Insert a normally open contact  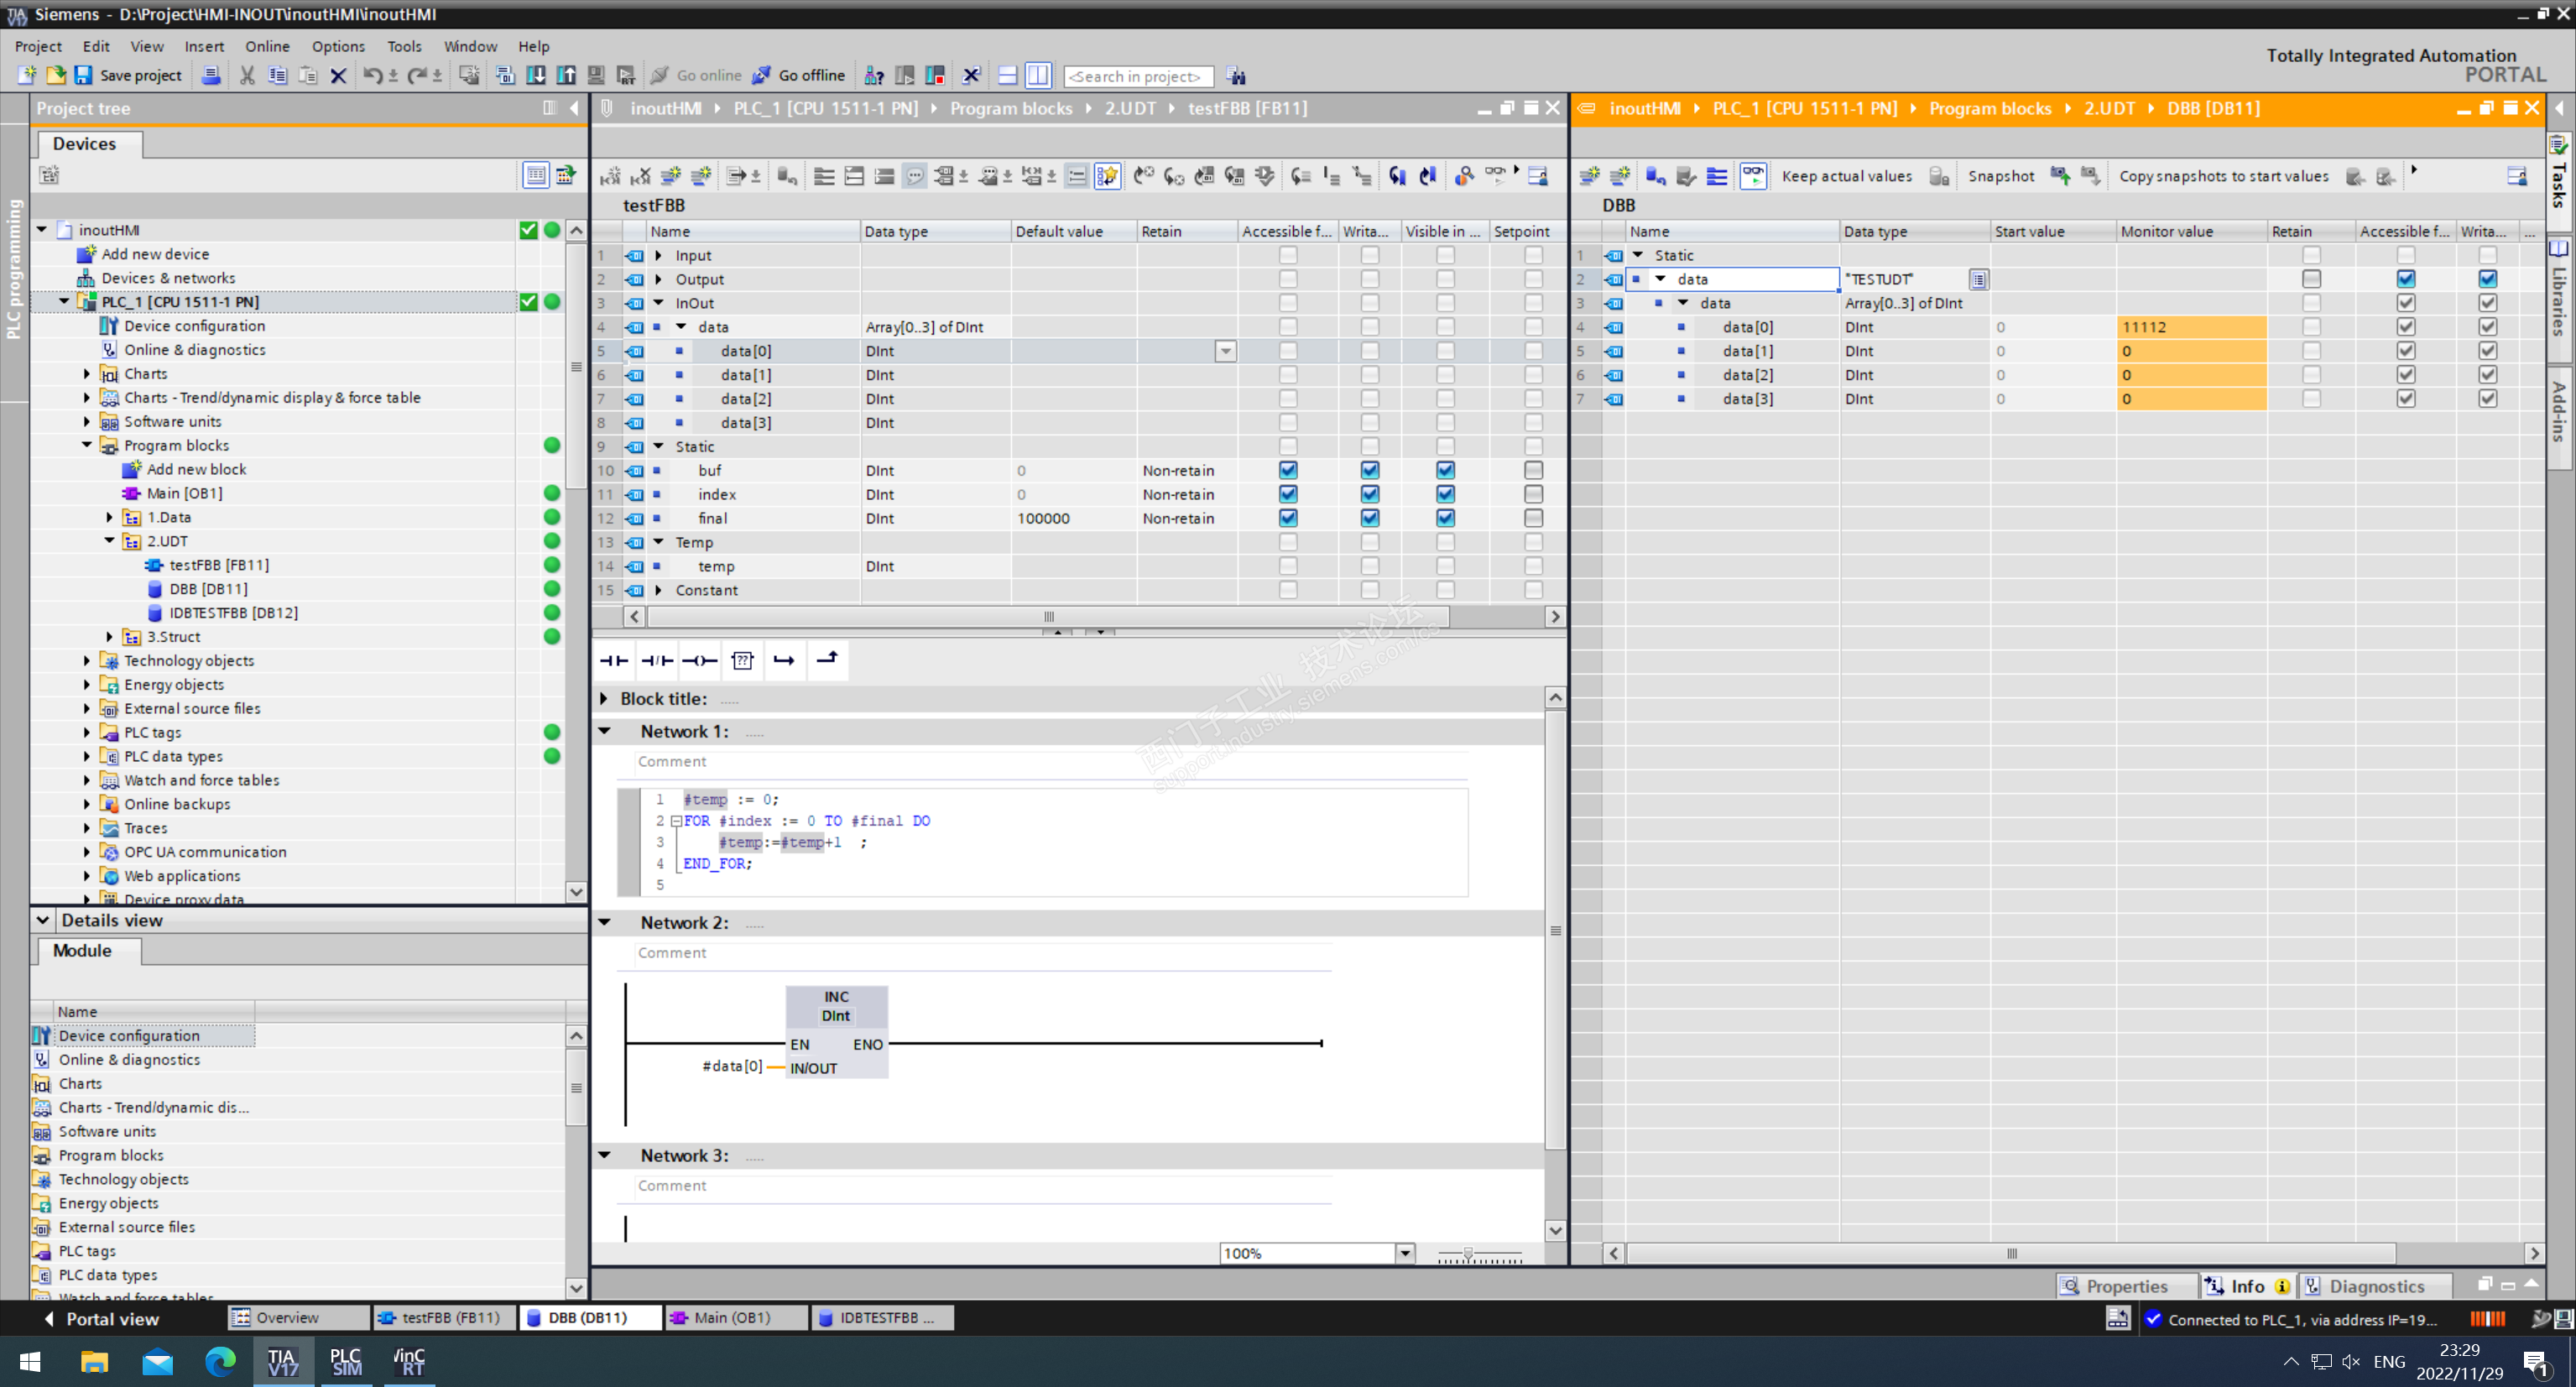click(x=614, y=660)
